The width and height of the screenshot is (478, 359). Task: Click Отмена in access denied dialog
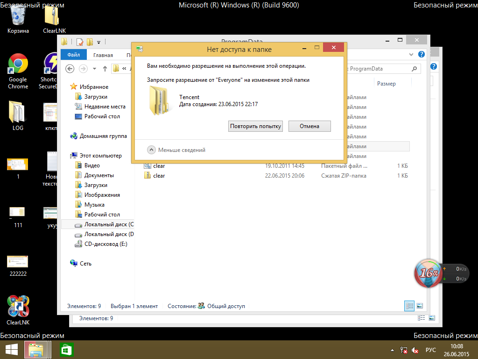(309, 126)
